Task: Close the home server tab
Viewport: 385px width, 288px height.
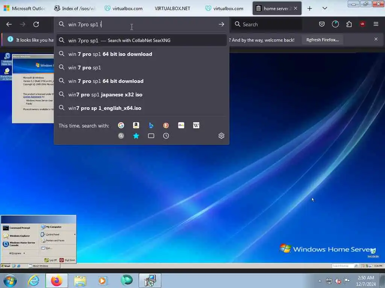Action: pos(296,8)
